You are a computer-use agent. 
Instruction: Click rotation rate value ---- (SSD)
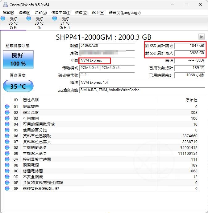[189, 60]
